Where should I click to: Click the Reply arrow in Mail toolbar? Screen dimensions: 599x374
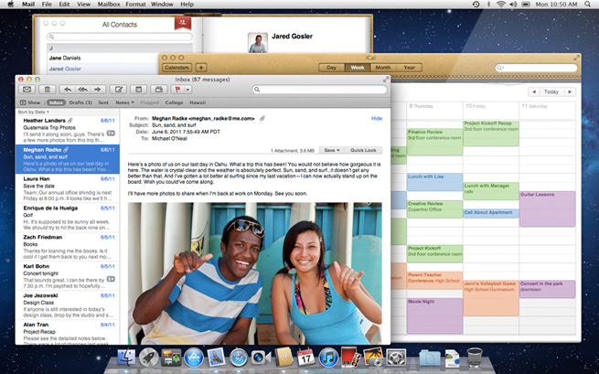68,90
